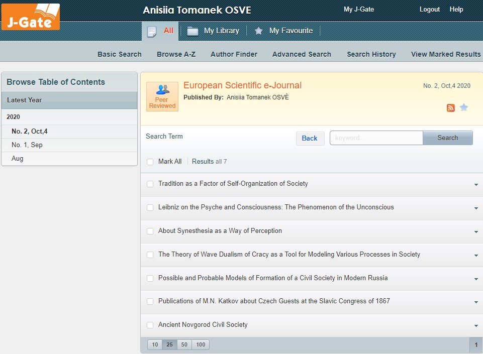Image resolution: width=483 pixels, height=354 pixels.
Task: Select checkbox for About Synesthesia article
Action: pyautogui.click(x=150, y=231)
